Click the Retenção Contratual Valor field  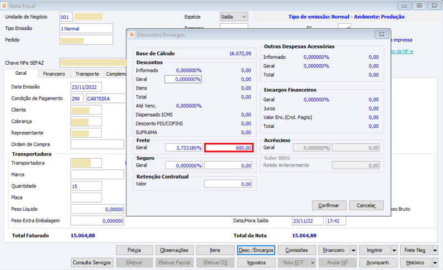(228, 184)
